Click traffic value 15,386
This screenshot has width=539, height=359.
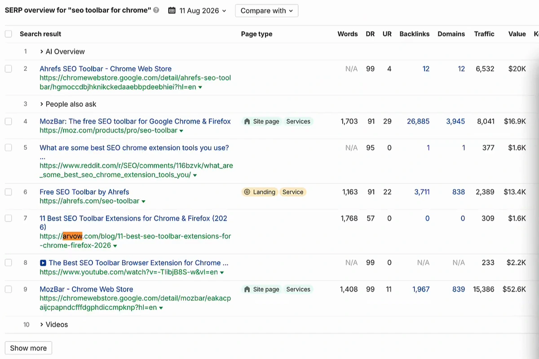(x=484, y=289)
